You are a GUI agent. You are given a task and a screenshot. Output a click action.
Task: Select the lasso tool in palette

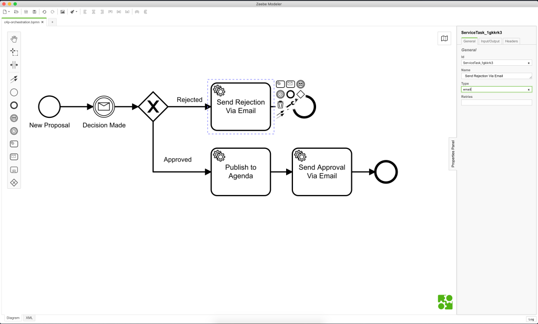[14, 52]
